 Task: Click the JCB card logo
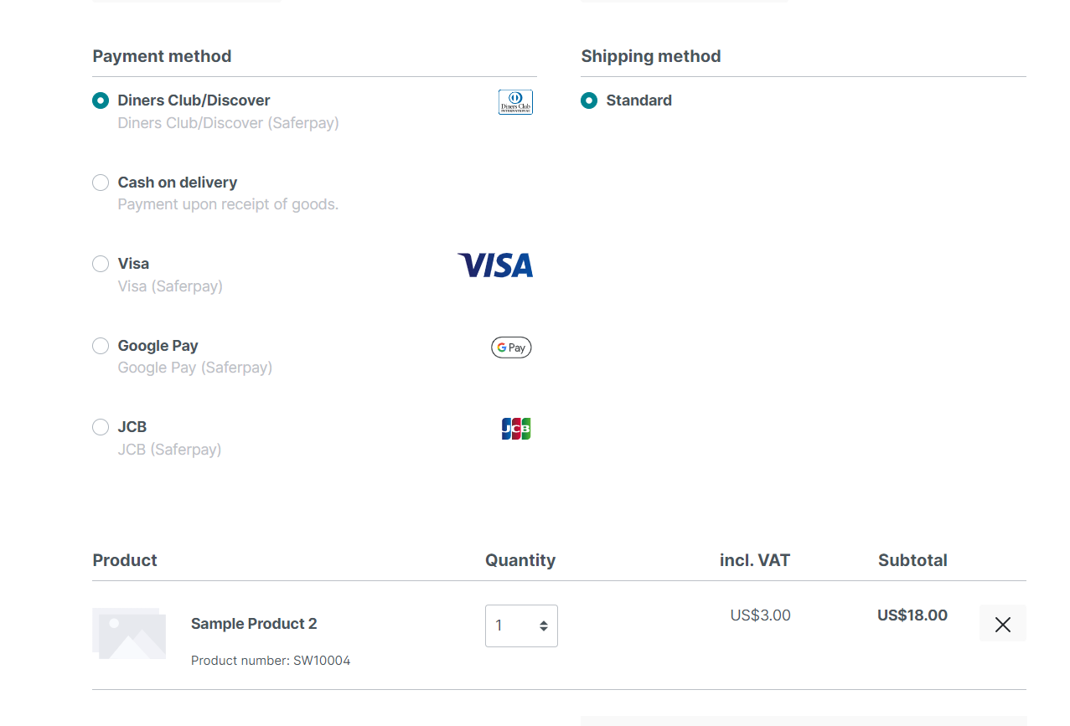(515, 428)
